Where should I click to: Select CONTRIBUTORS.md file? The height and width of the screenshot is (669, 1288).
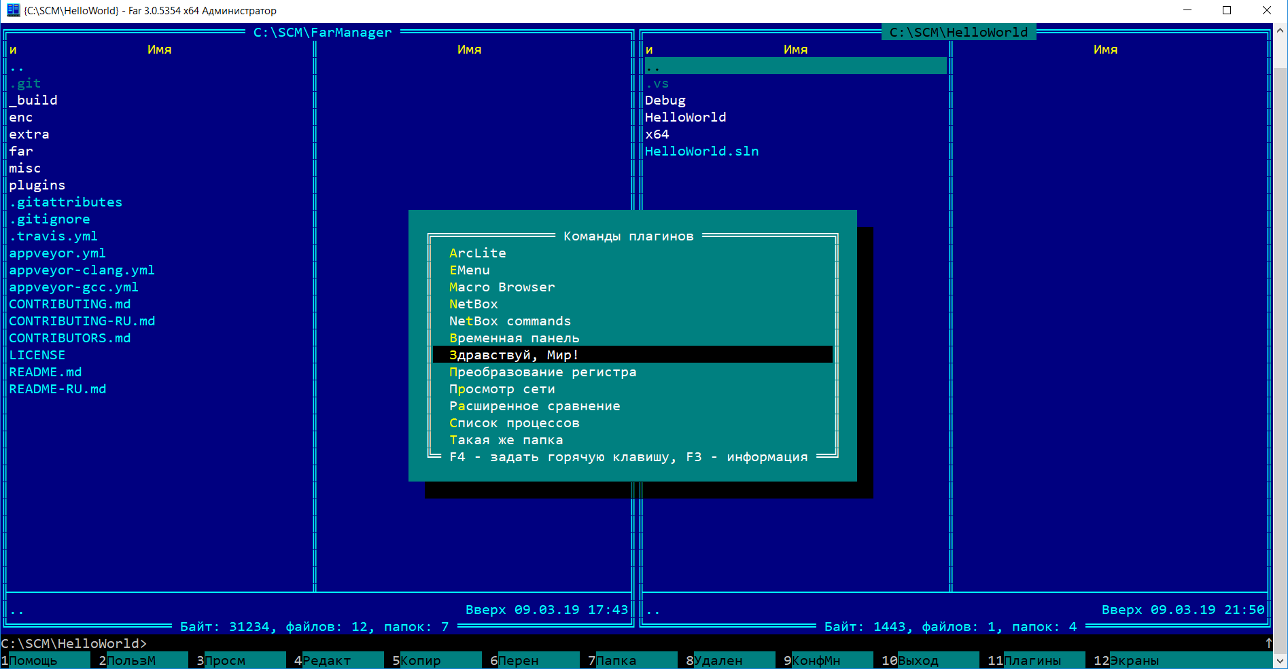[70, 338]
